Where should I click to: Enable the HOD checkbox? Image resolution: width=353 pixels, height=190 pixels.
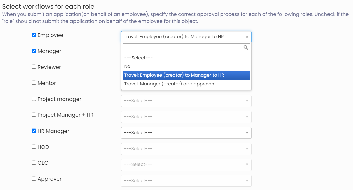(34, 147)
